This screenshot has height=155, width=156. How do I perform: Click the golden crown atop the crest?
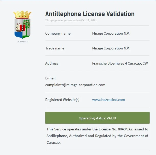22,15
